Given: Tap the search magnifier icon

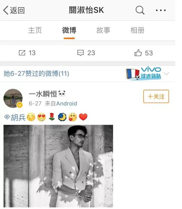Looking at the screenshot, I should [x=140, y=10].
